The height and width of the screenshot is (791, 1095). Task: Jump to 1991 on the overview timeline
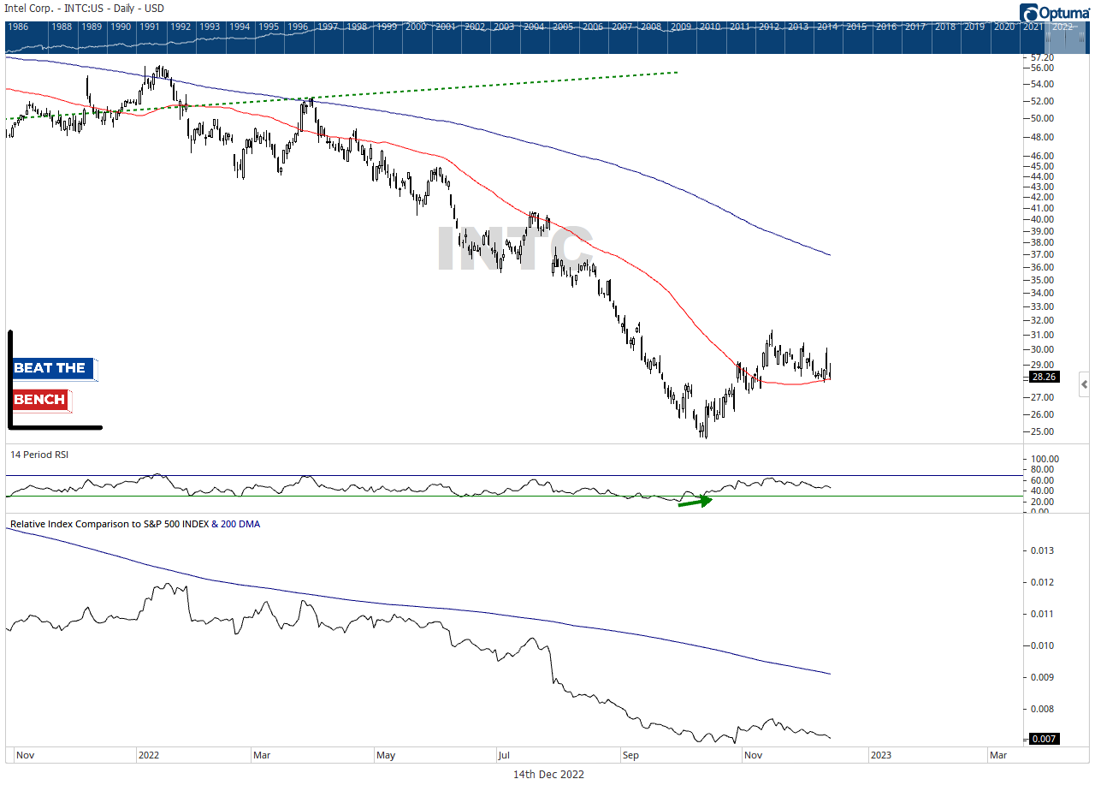[151, 27]
